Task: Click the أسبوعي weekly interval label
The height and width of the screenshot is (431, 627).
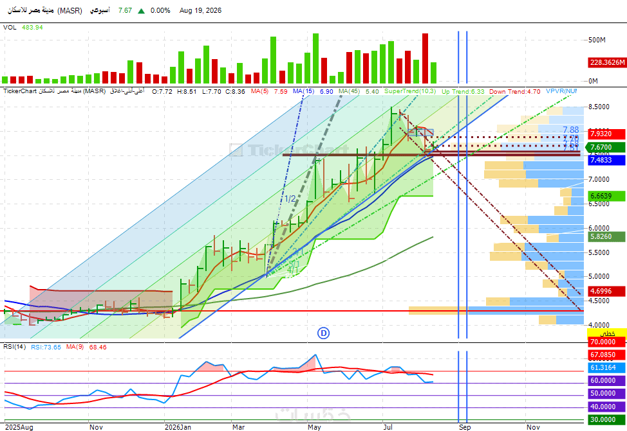Action: click(x=100, y=10)
